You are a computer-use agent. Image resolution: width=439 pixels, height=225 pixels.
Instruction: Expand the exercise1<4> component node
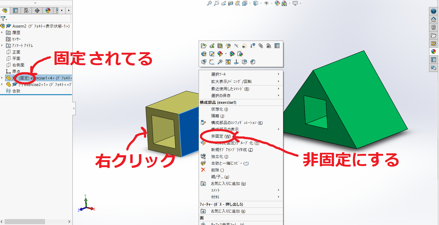(x=2, y=78)
